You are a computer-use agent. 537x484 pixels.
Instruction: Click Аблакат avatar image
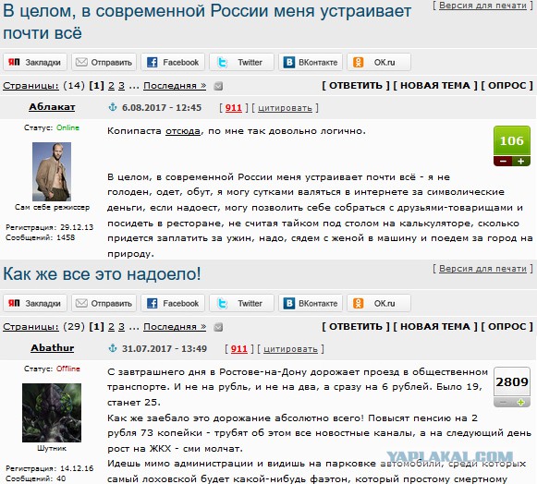(x=52, y=172)
